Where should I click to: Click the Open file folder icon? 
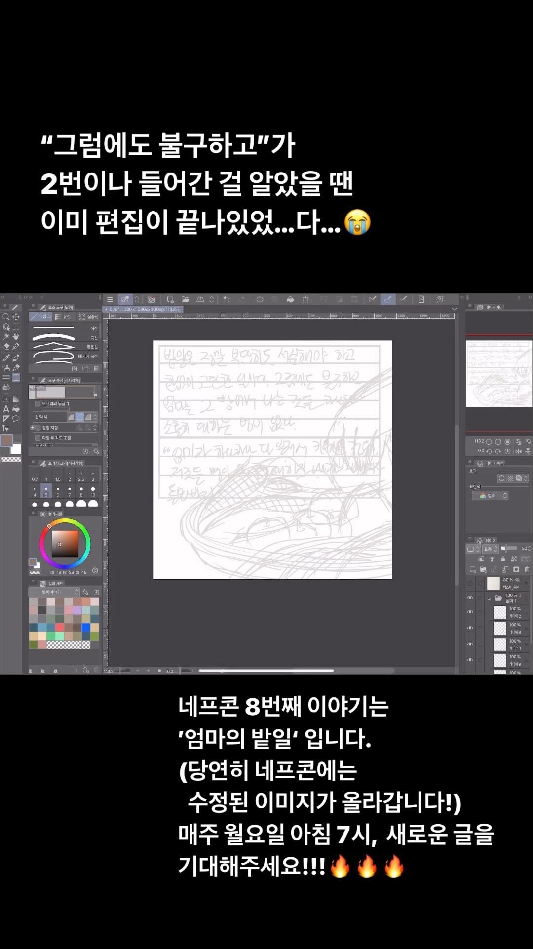(x=185, y=299)
